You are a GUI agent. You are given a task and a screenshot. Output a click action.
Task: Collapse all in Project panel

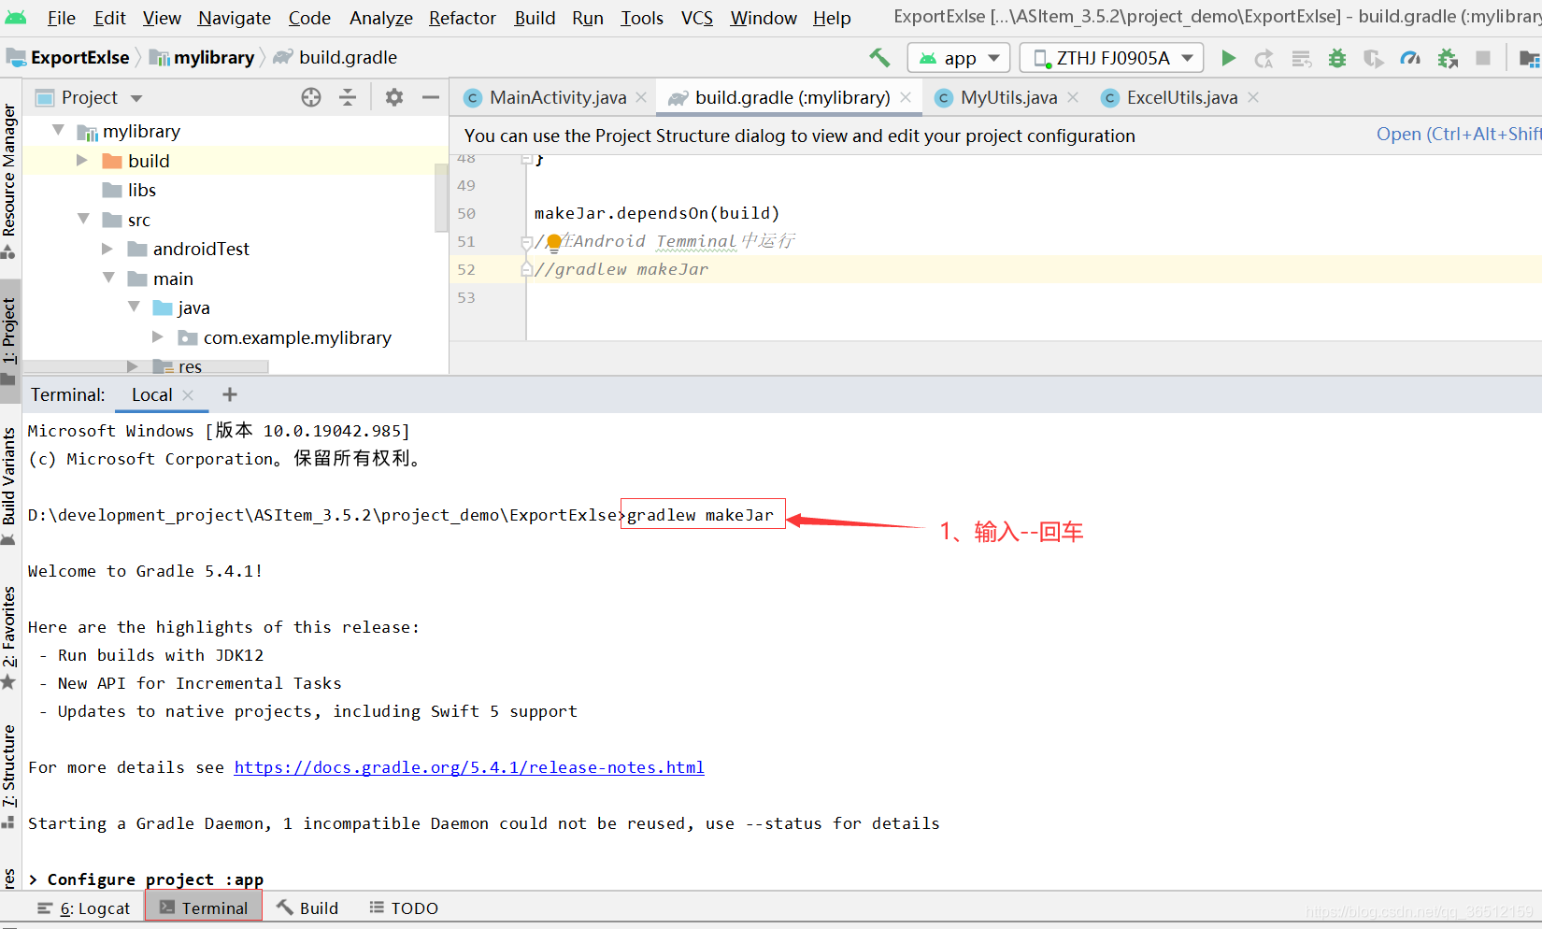[x=348, y=97]
